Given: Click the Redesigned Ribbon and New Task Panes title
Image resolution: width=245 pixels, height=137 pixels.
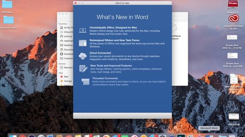Looking at the screenshot, I should (x=114, y=40).
